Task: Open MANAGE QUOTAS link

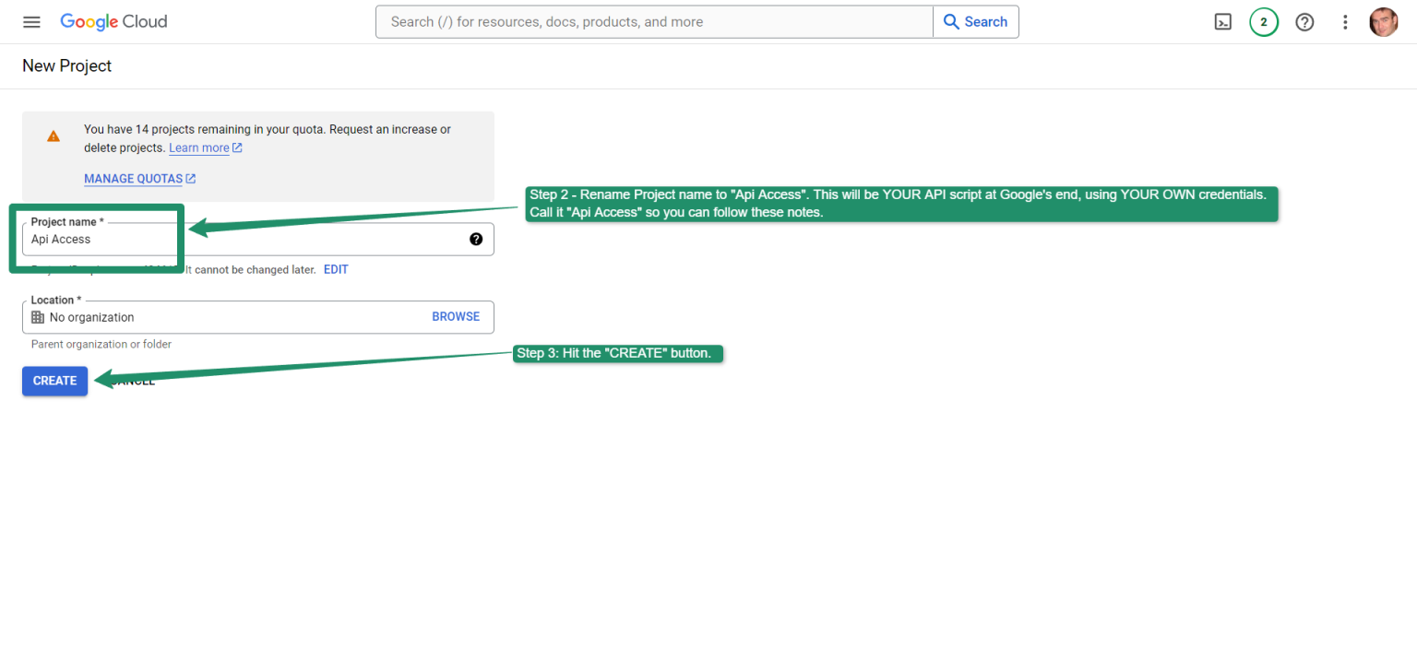Action: (x=133, y=178)
